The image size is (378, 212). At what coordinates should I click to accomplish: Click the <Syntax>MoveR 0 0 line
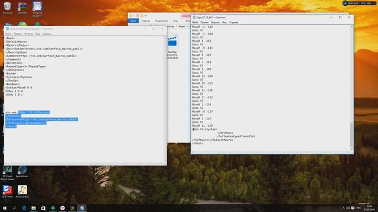click(19, 88)
